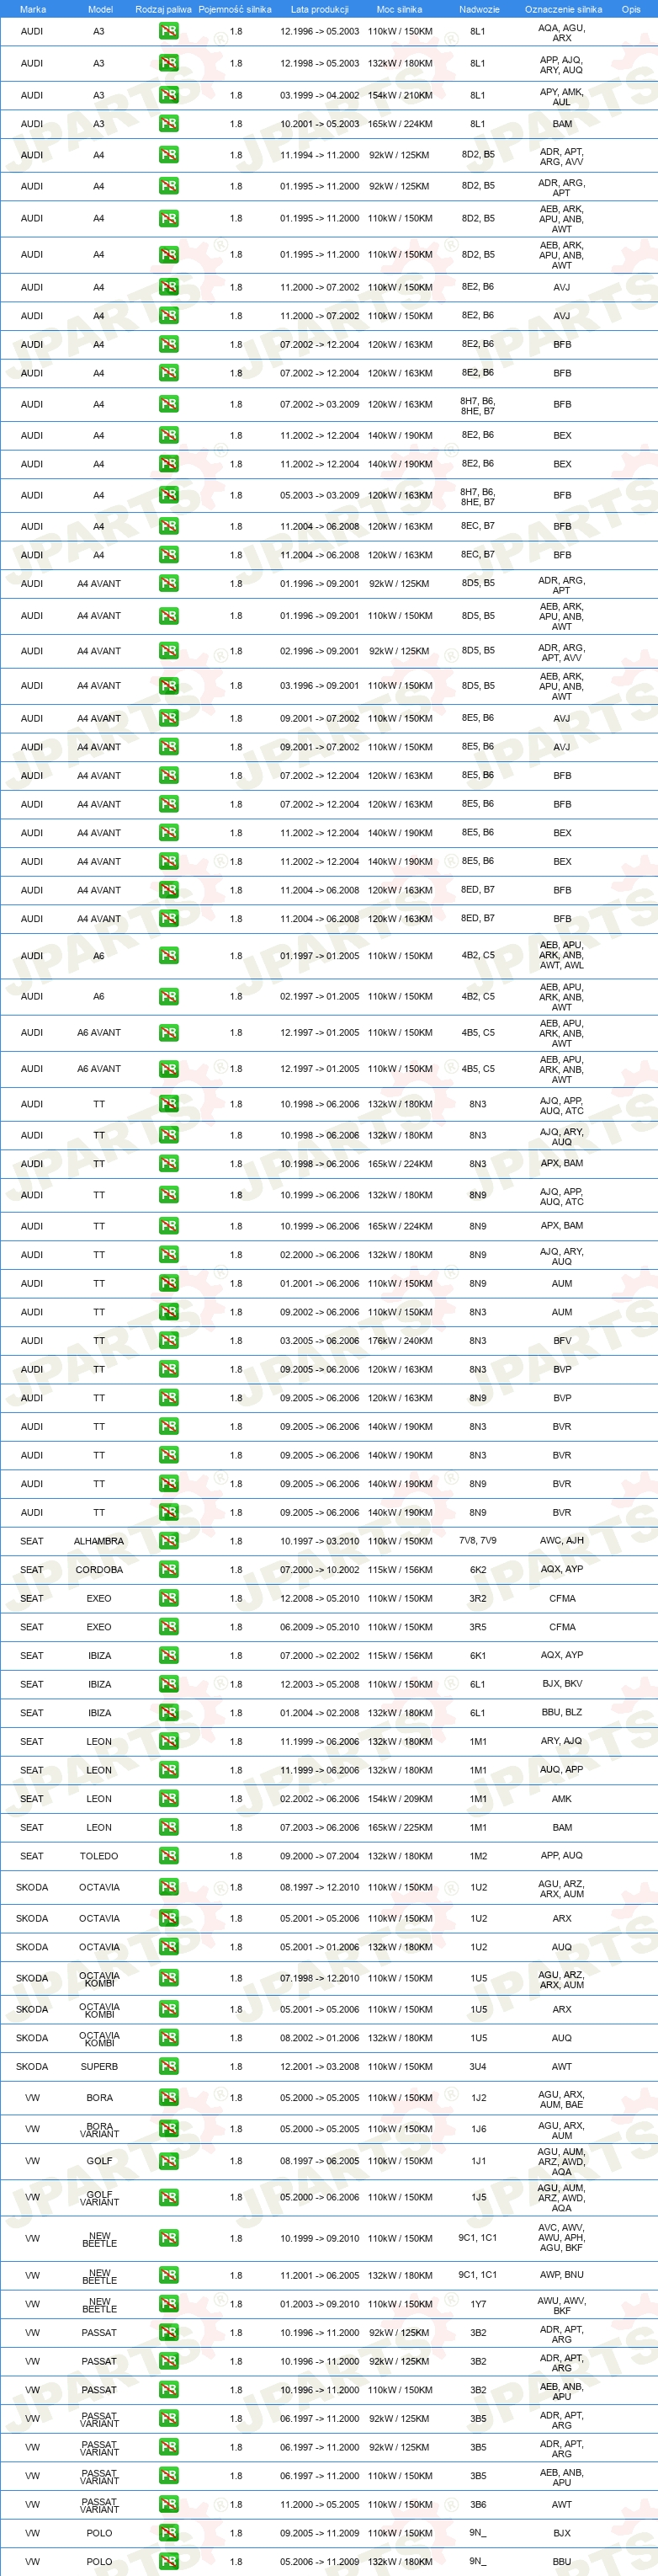
Task: Click fuel icon in Audi A3 132kW/180KM row
Action: click(x=169, y=63)
